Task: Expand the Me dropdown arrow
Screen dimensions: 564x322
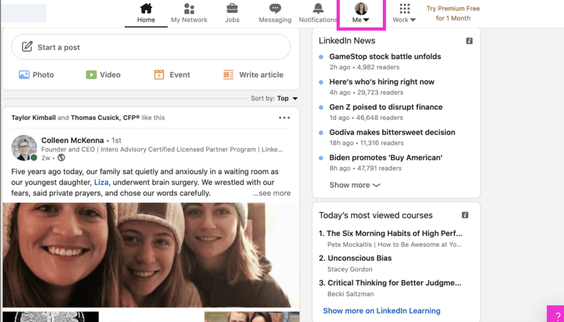Action: [x=366, y=20]
